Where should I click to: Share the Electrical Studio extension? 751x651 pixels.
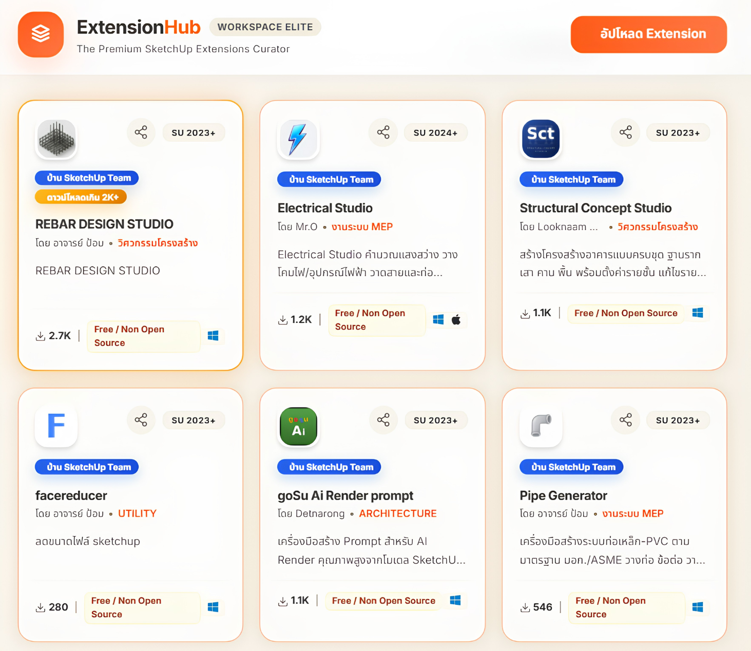pyautogui.click(x=383, y=132)
